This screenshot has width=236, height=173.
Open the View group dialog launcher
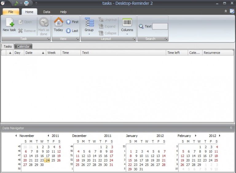(x=77, y=39)
